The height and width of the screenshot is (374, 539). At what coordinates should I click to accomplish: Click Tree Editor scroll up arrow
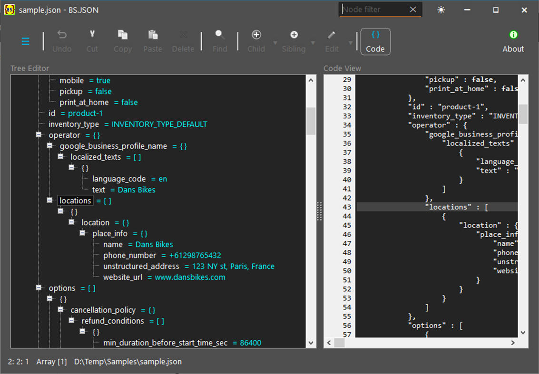[x=311, y=80]
